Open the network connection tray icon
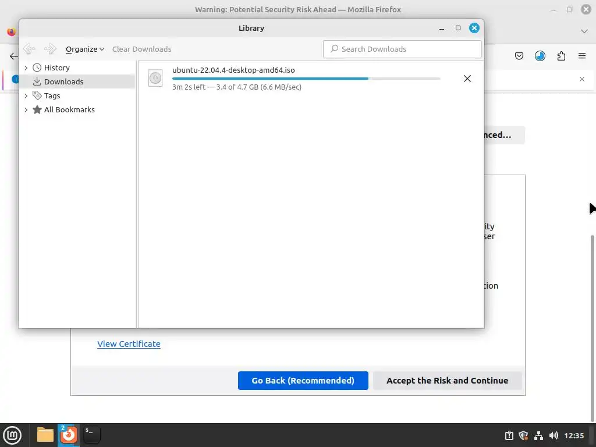The height and width of the screenshot is (447, 596). click(538, 435)
